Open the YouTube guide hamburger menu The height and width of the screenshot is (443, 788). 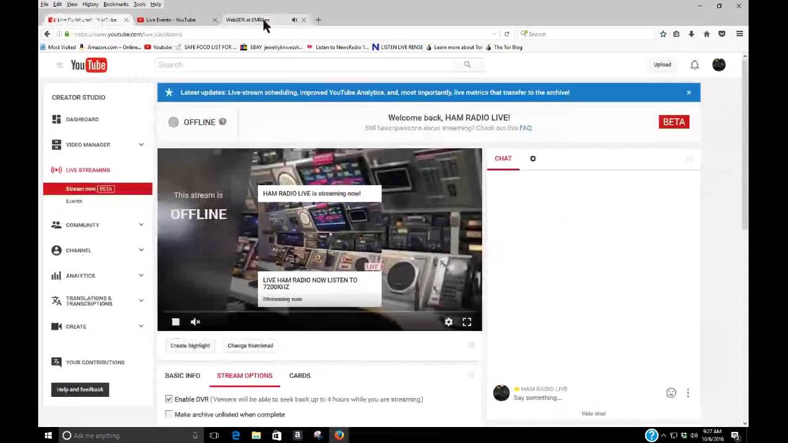[59, 65]
